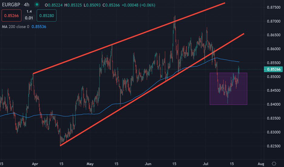Click the 0.84000 price axis label
The image size is (284, 167).
(x=274, y=104)
